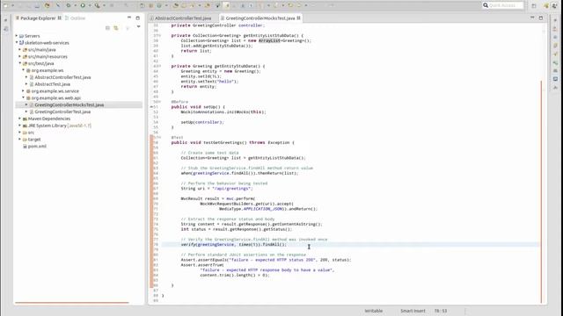Select AbstractControllerTest.java in Package Explorer

tap(62, 77)
